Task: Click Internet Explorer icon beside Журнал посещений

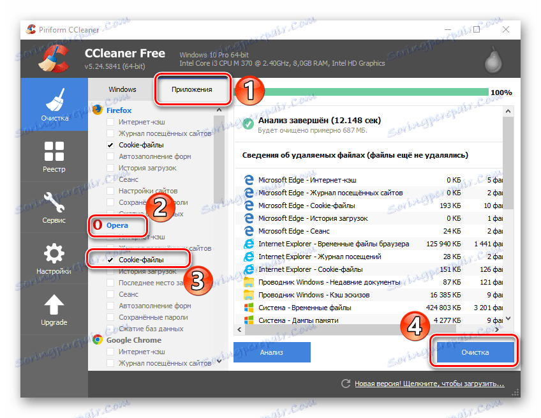Action: click(x=248, y=257)
